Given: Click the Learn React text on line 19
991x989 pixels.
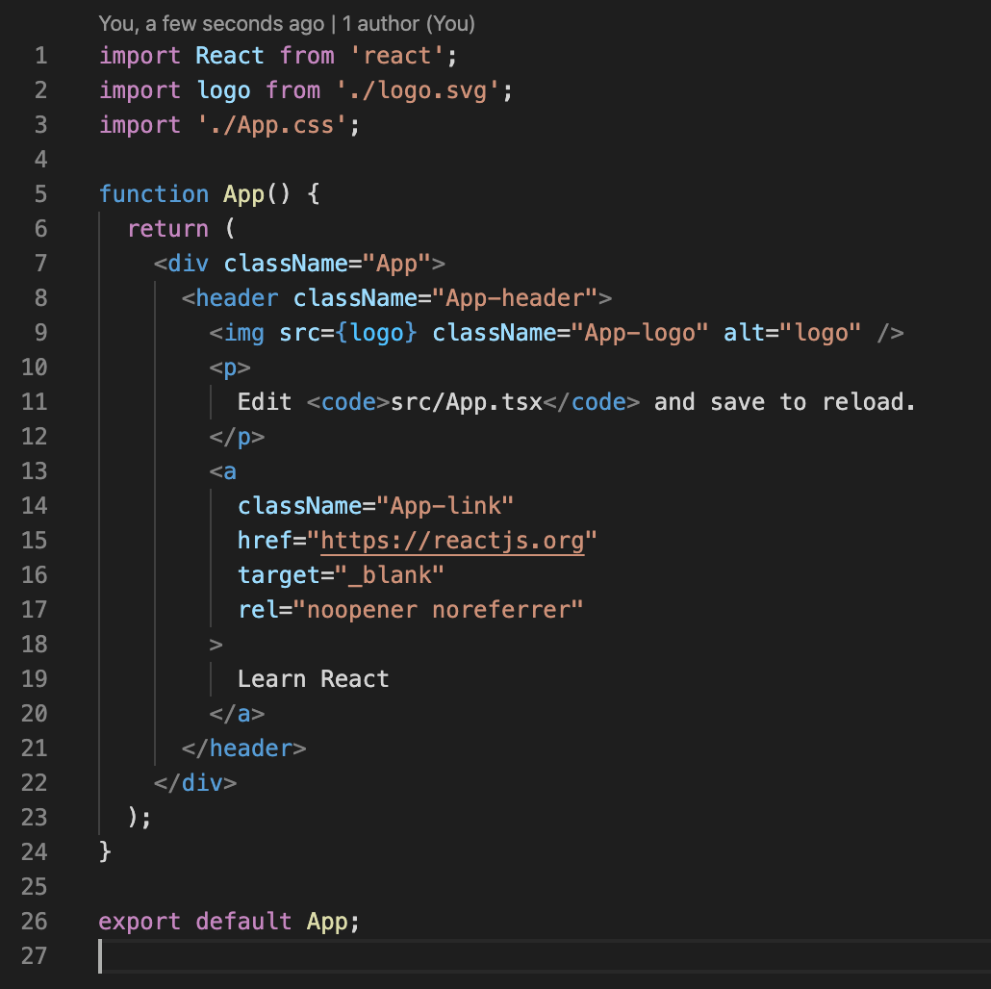Looking at the screenshot, I should (313, 678).
